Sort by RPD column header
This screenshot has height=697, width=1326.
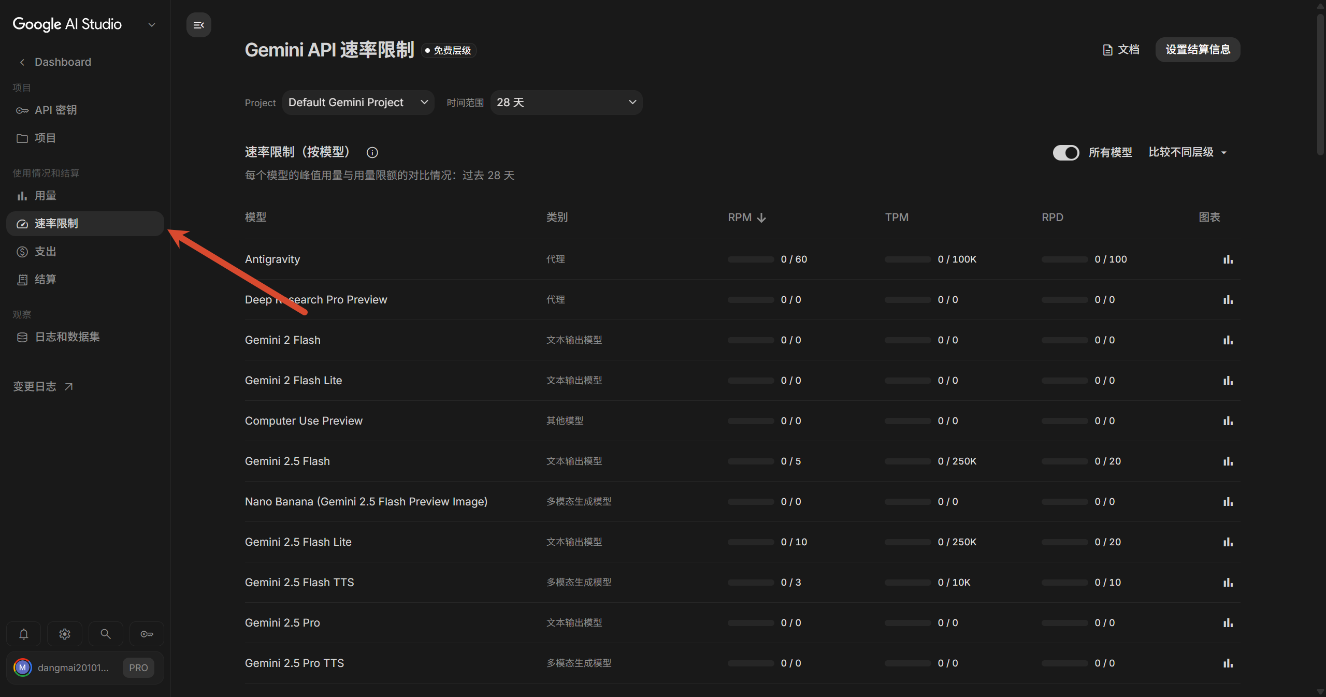pos(1053,217)
